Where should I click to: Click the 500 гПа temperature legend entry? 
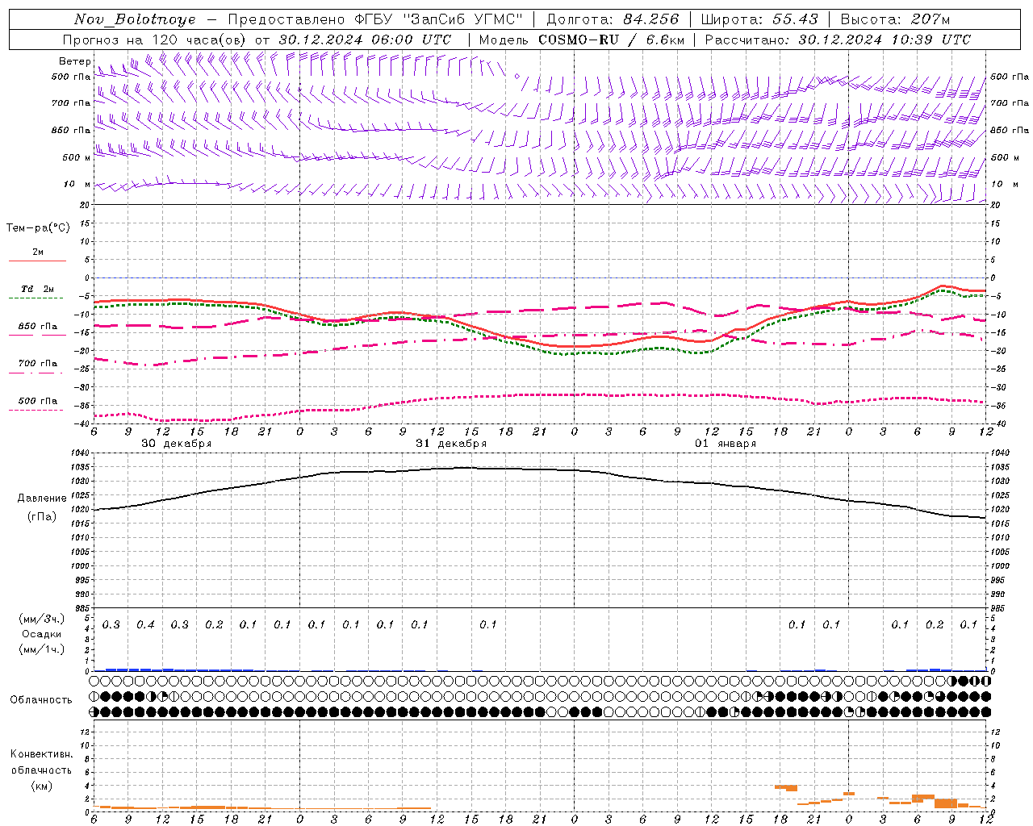[38, 401]
